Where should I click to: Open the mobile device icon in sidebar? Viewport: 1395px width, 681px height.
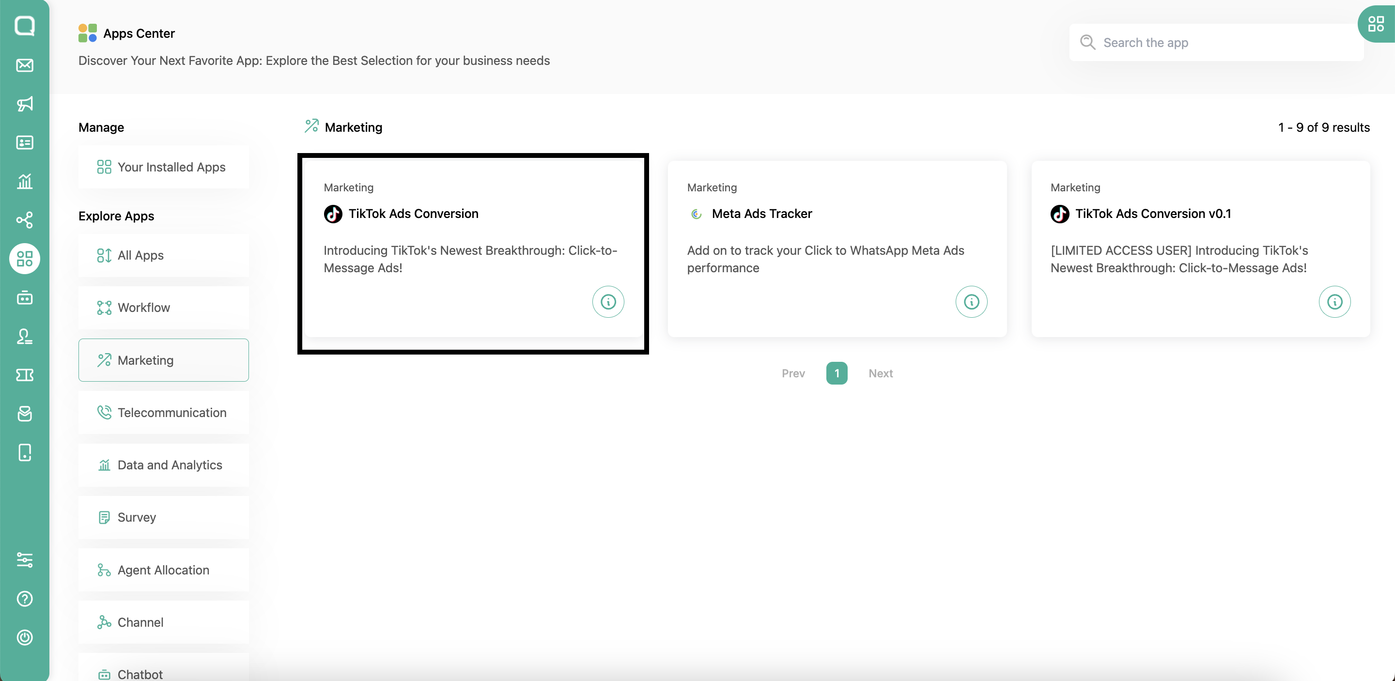click(x=24, y=452)
